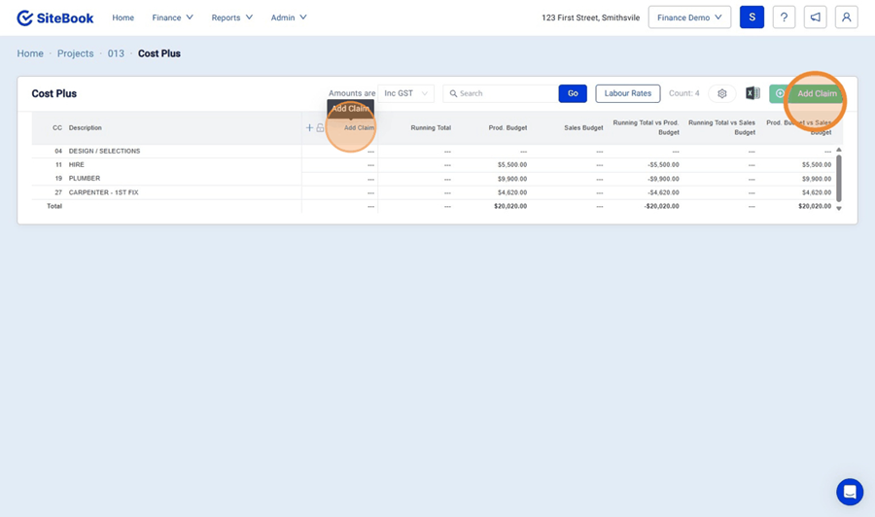This screenshot has height=517, width=875.
Task: Open Labour Rates
Action: tap(627, 93)
